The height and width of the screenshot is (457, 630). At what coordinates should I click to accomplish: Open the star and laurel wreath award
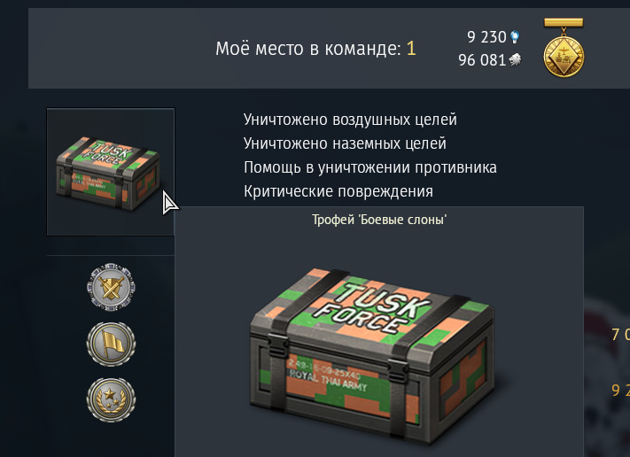(x=112, y=399)
